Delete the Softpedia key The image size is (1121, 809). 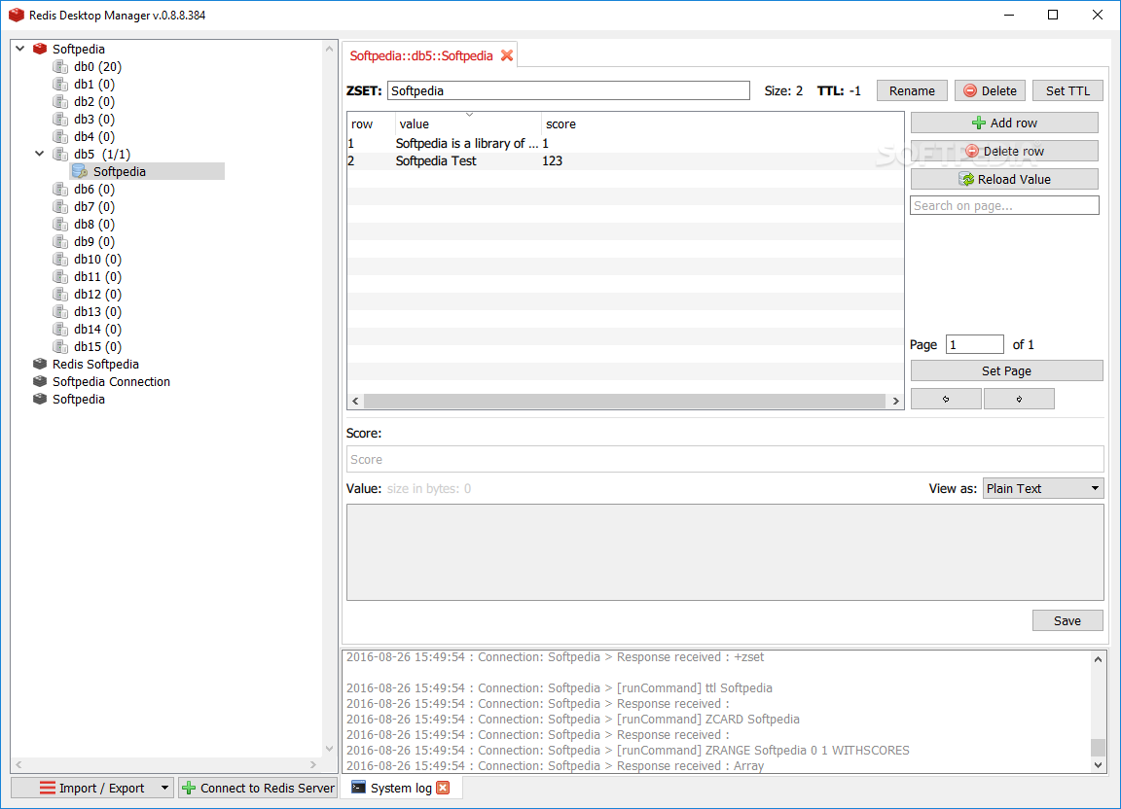click(991, 90)
